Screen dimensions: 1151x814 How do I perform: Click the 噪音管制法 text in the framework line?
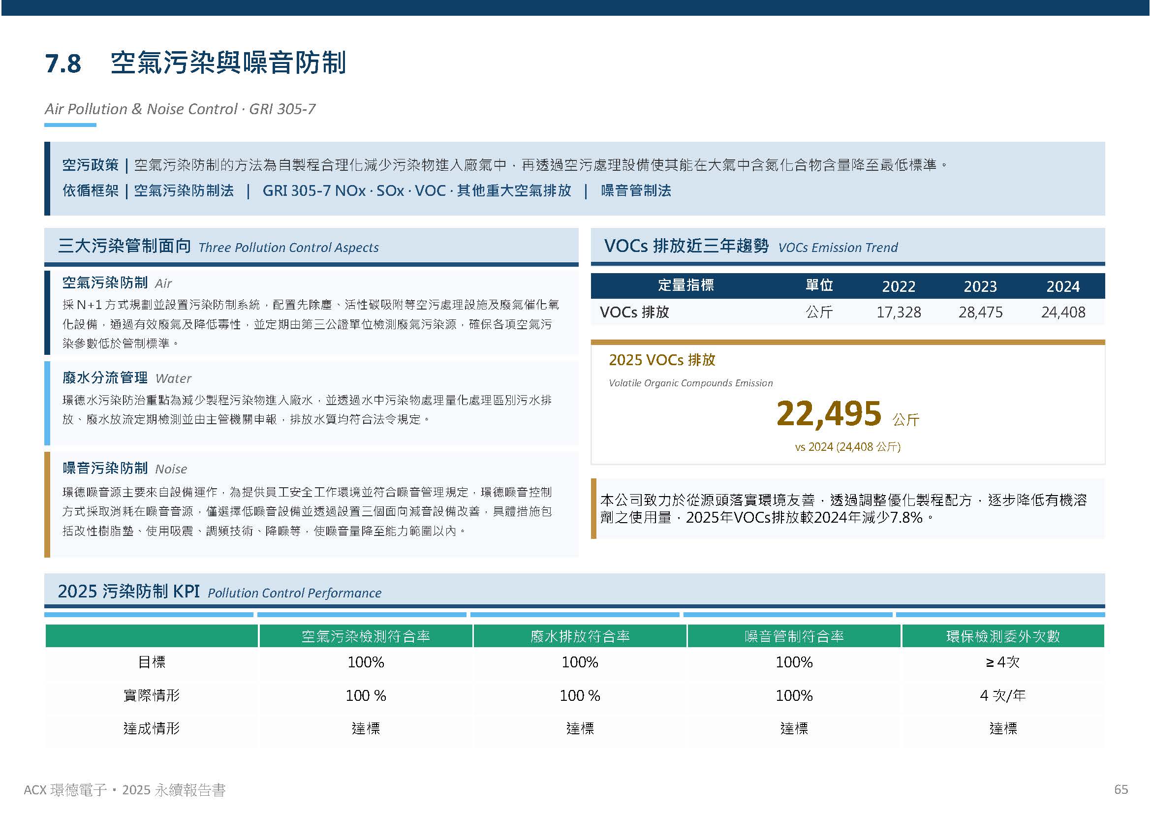[636, 190]
